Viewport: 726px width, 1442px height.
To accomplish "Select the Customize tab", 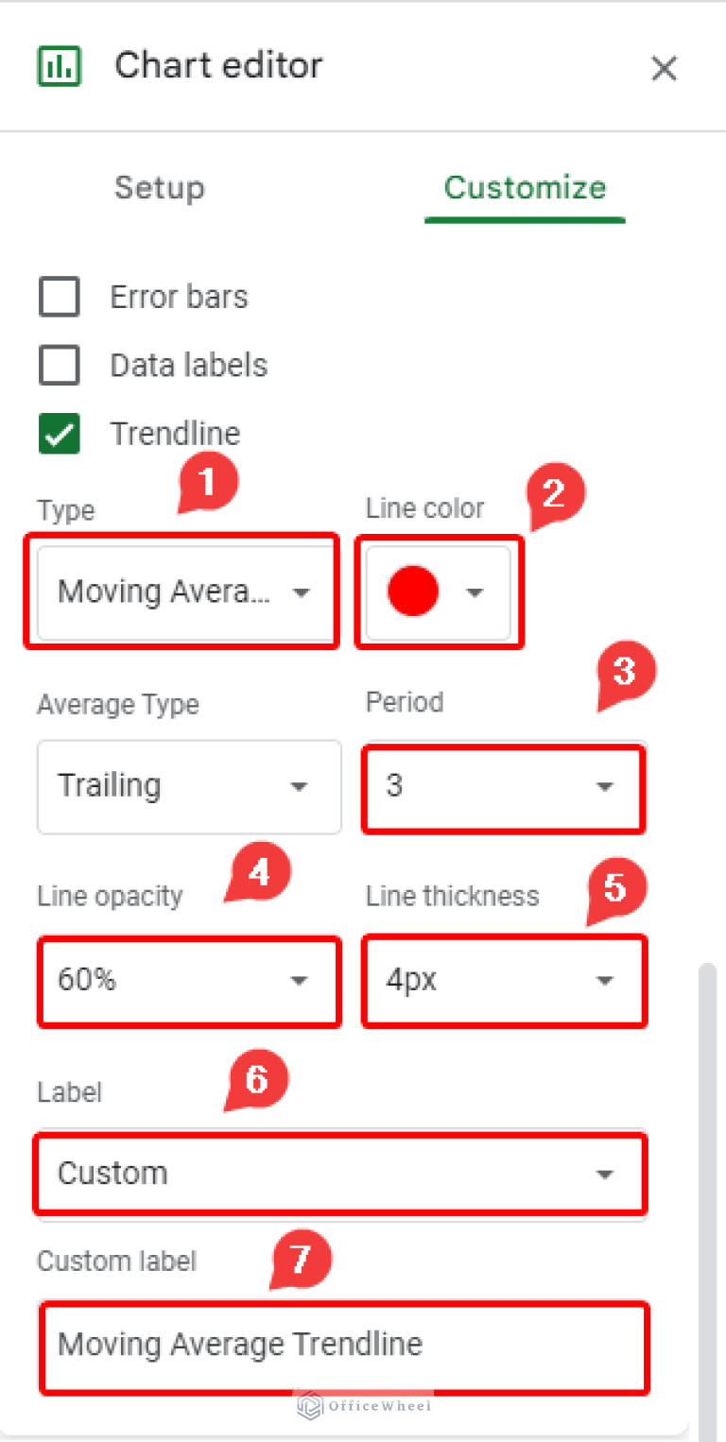I will 525,188.
